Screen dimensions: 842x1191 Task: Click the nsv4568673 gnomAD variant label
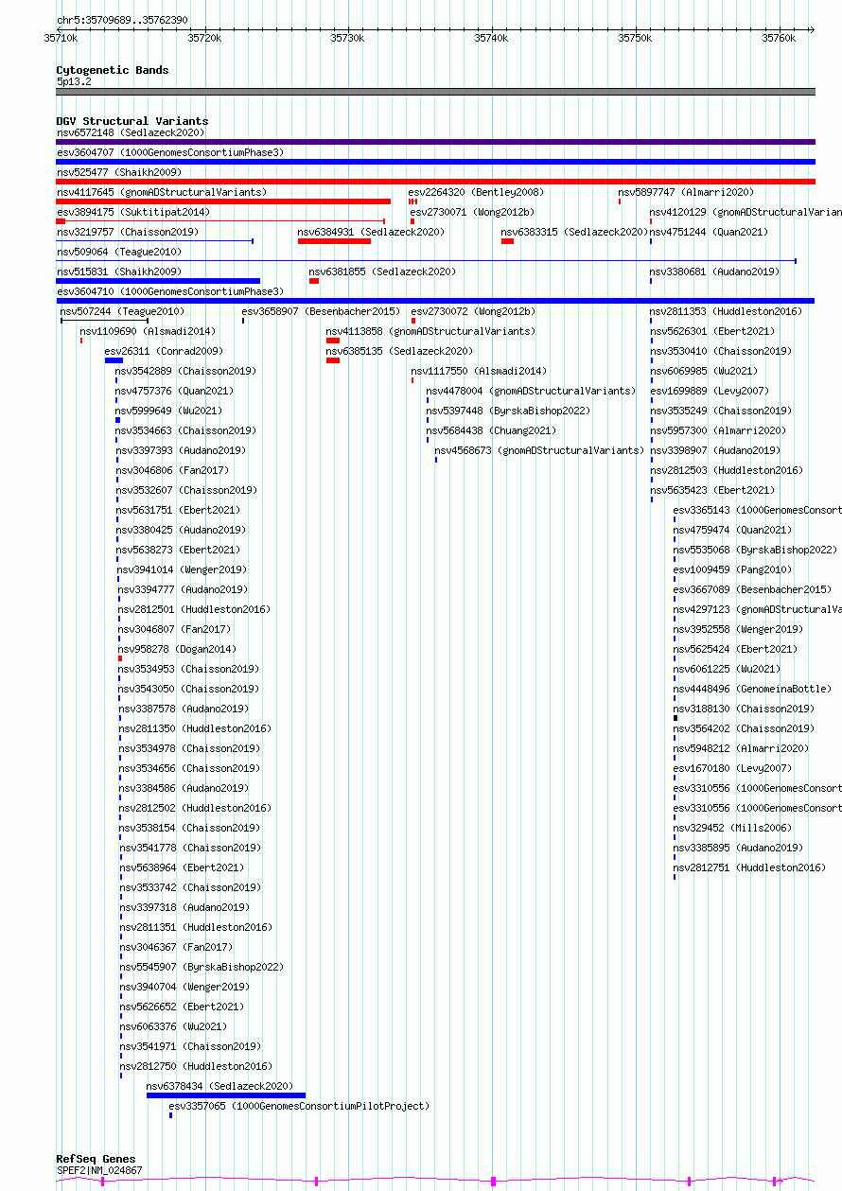tap(539, 450)
